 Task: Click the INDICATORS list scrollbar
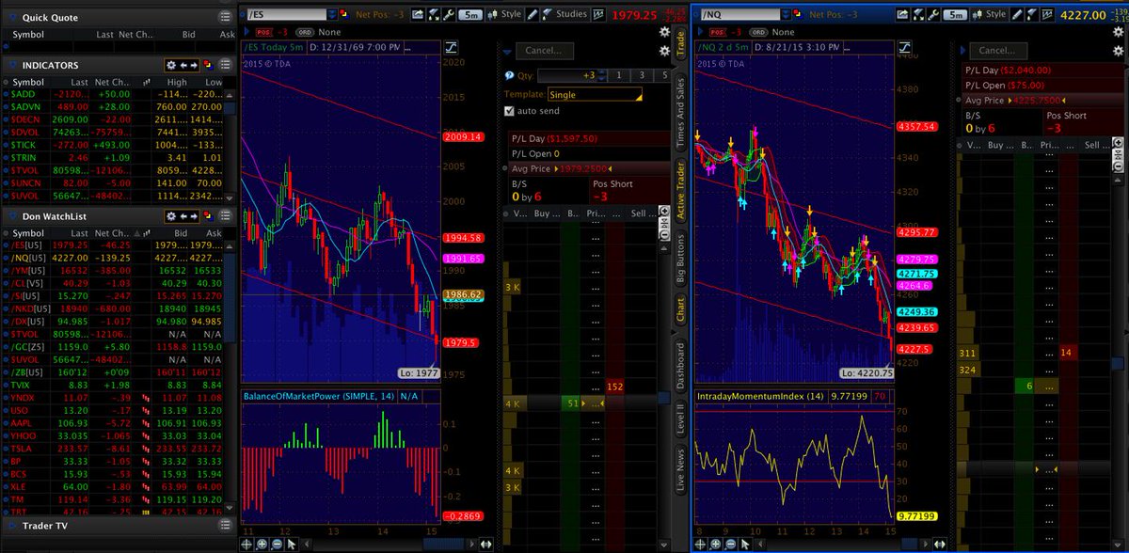(229, 143)
